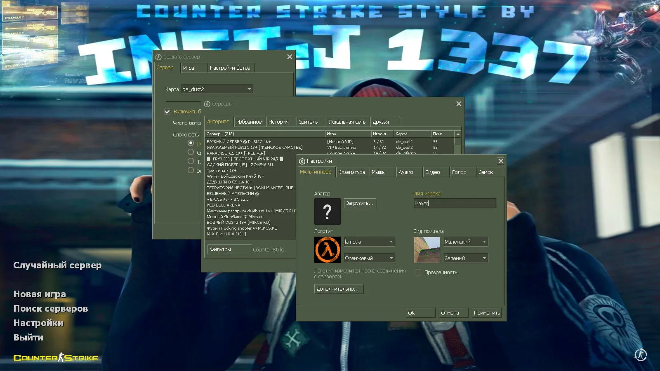Open the Локальная сеть tab in Серверы
The image size is (660, 371).
pos(348,121)
